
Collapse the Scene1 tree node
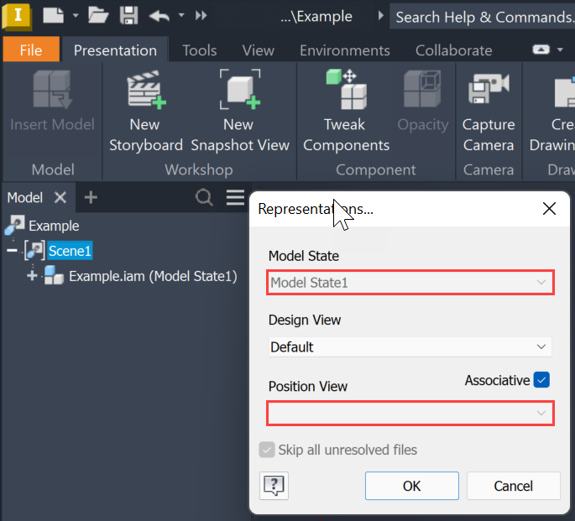12,250
